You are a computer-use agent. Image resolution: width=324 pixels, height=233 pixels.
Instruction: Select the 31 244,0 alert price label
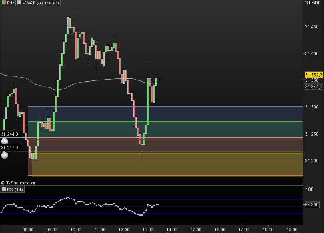click(11, 134)
